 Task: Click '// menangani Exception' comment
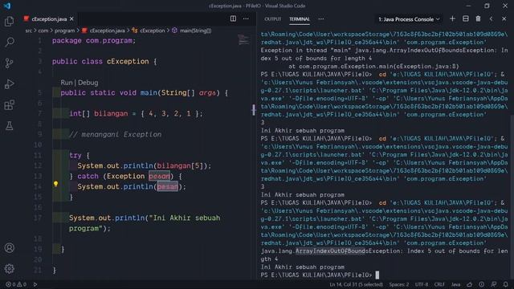pyautogui.click(x=115, y=134)
